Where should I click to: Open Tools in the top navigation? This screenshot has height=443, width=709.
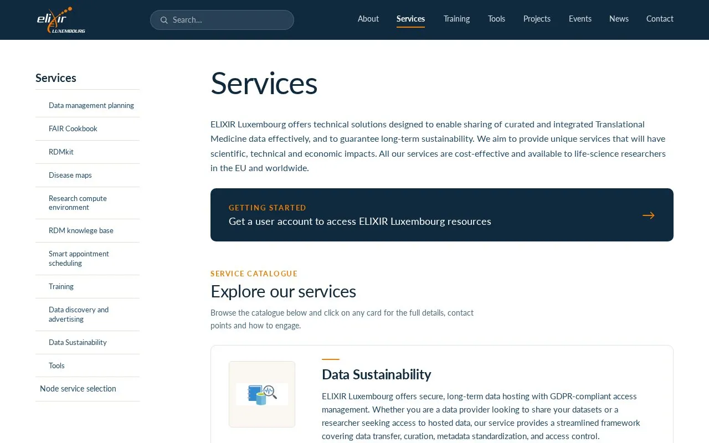496,19
